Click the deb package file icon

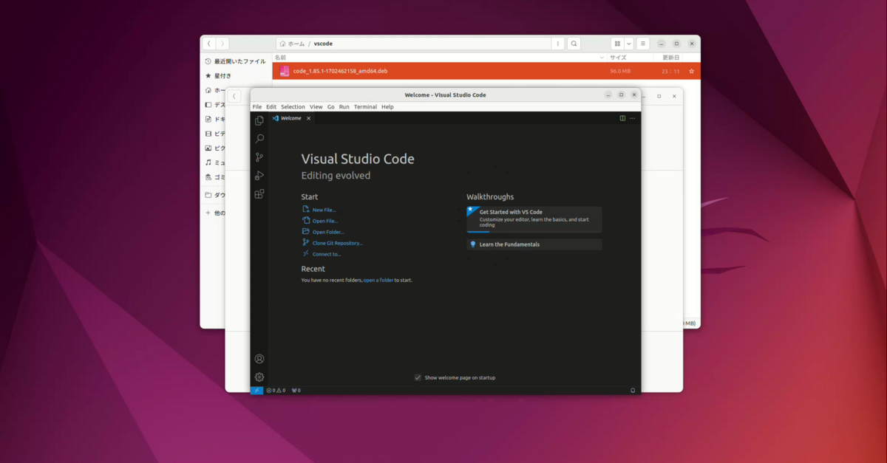coord(285,71)
